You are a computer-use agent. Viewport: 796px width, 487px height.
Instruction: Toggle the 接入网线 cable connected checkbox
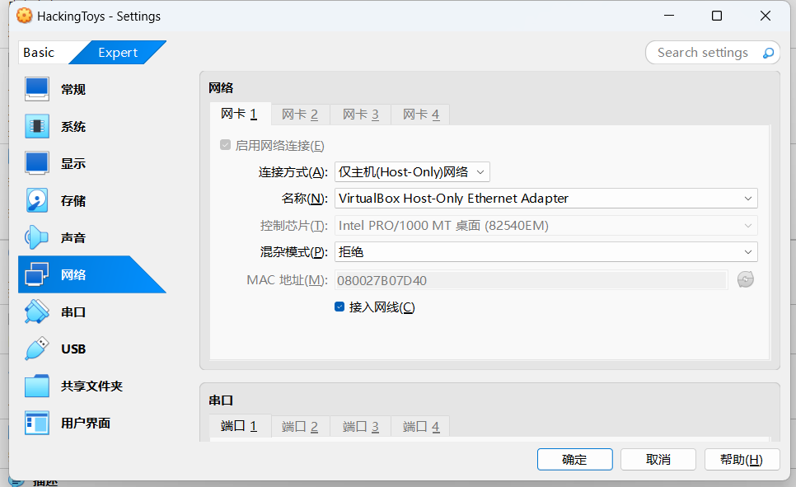pos(339,307)
